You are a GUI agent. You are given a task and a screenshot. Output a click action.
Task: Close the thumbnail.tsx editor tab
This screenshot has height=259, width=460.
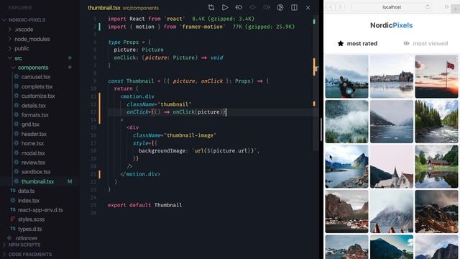(x=308, y=8)
